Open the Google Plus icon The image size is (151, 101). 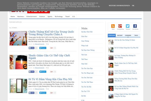pyautogui.click(x=120, y=26)
